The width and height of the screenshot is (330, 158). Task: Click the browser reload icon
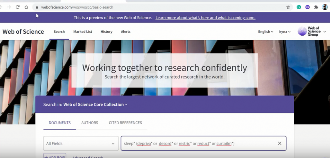(17, 7)
